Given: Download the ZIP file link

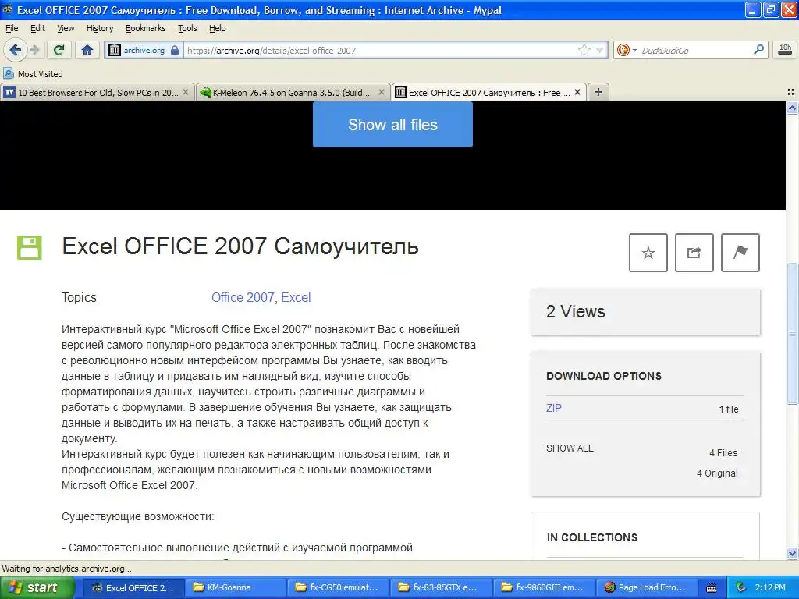Looking at the screenshot, I should tap(554, 408).
